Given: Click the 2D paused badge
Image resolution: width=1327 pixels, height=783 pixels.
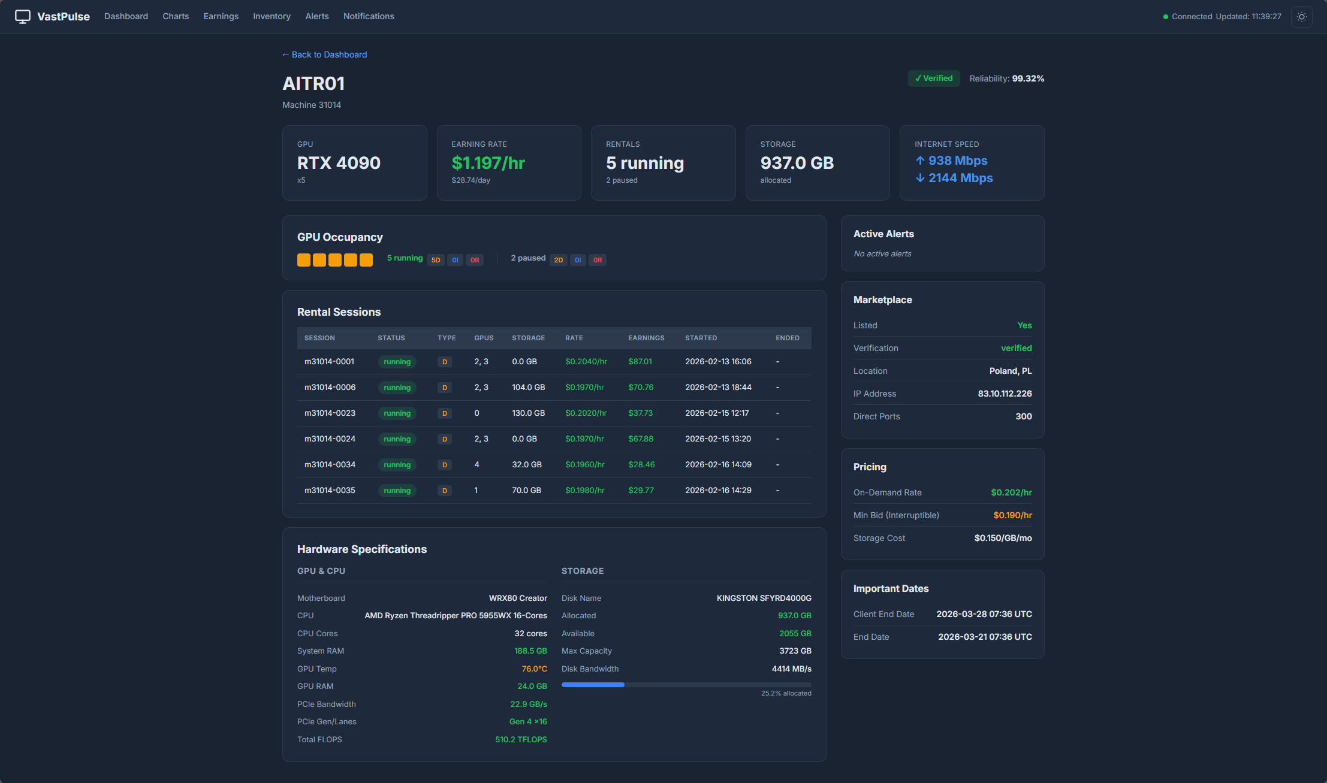Looking at the screenshot, I should pyautogui.click(x=558, y=260).
